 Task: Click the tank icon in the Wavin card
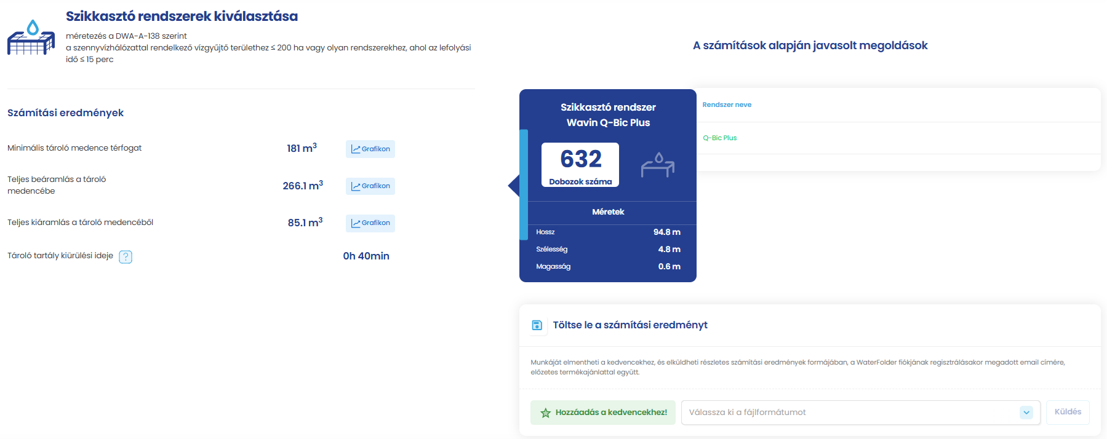(658, 165)
